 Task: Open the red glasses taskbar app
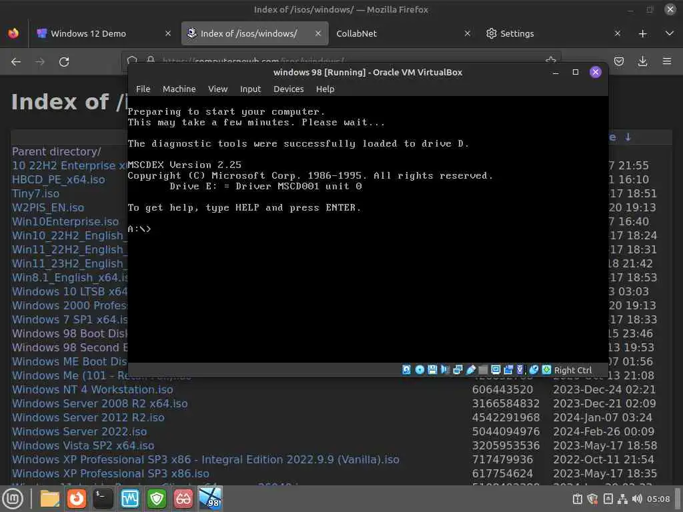(183, 499)
